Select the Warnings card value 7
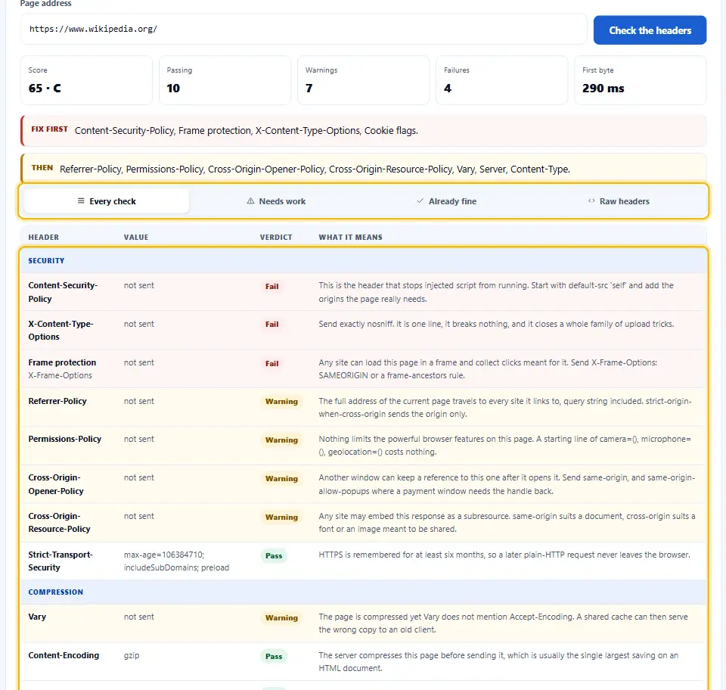 click(309, 89)
